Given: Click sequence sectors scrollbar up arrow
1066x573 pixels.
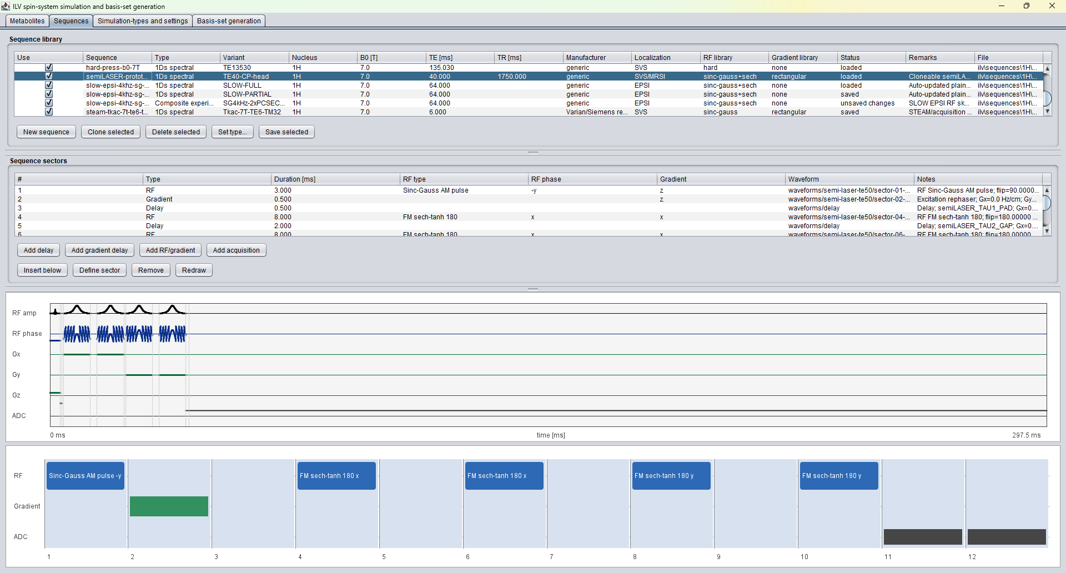Looking at the screenshot, I should pos(1047,190).
